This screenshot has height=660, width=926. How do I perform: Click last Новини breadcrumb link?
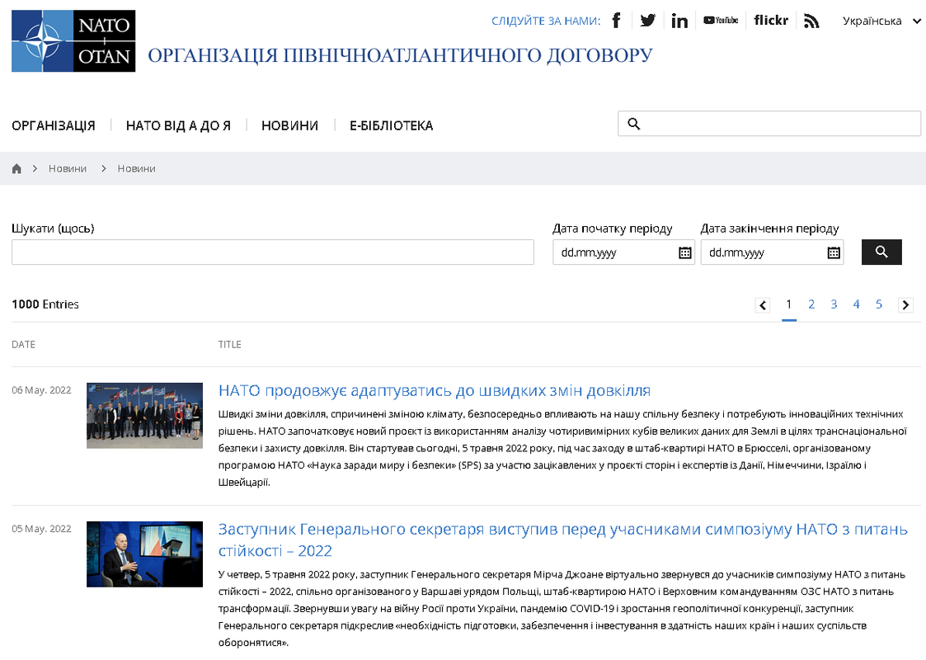pos(136,168)
